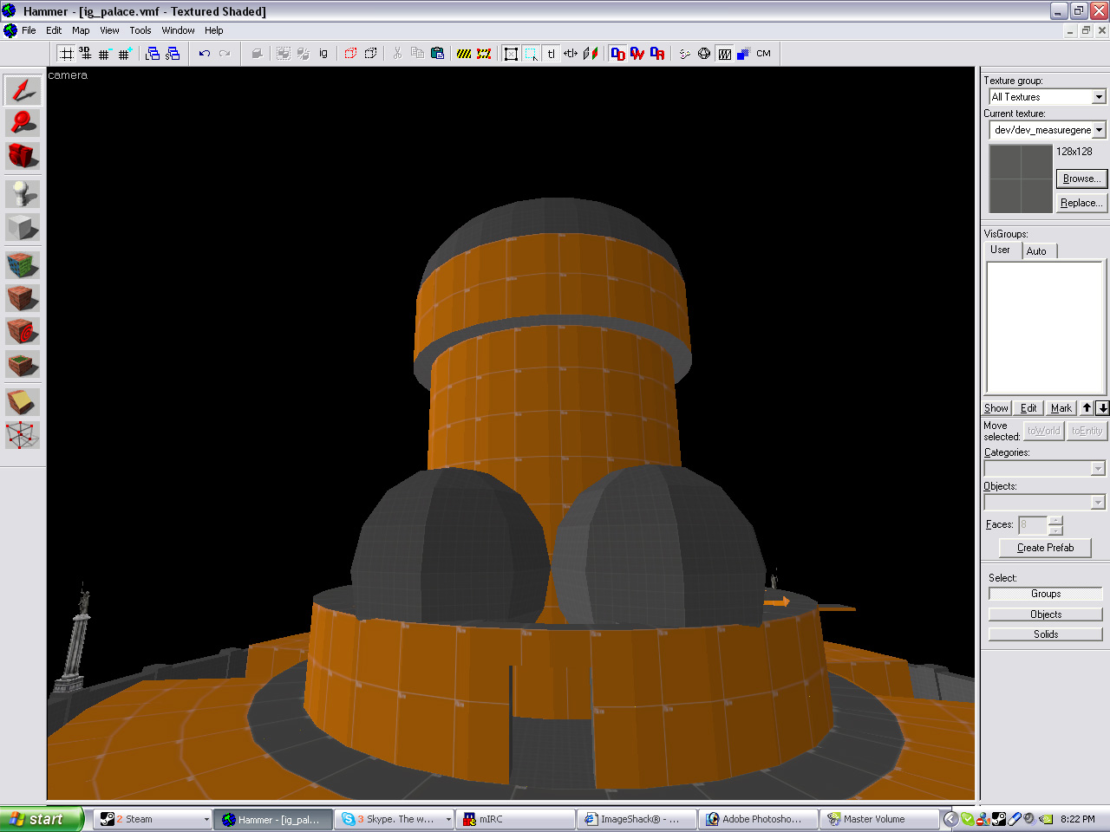
Task: Pick the white cube Block tool
Action: click(x=23, y=227)
